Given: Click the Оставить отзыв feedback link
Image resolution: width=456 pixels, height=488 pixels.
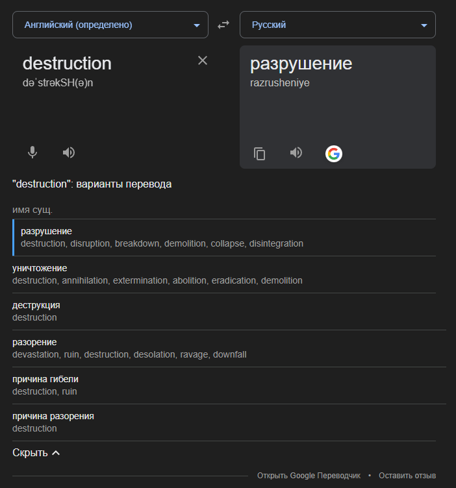Looking at the screenshot, I should coord(407,476).
